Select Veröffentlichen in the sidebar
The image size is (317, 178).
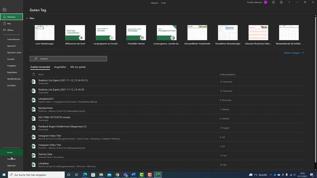click(14, 79)
